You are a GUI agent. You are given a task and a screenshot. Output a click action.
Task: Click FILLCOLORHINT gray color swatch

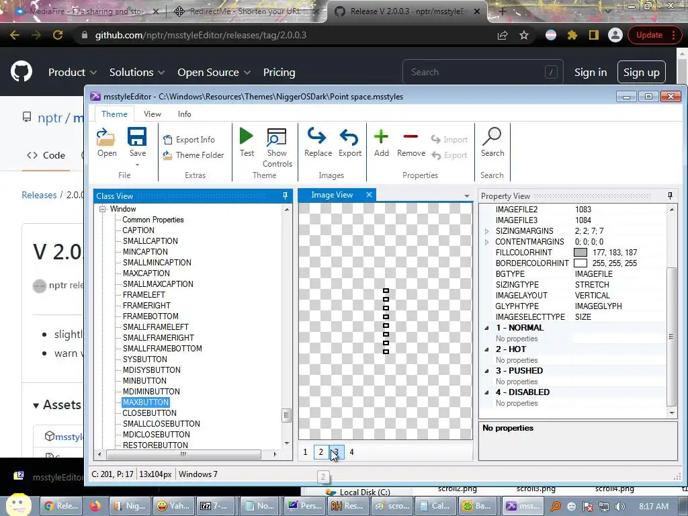(580, 253)
